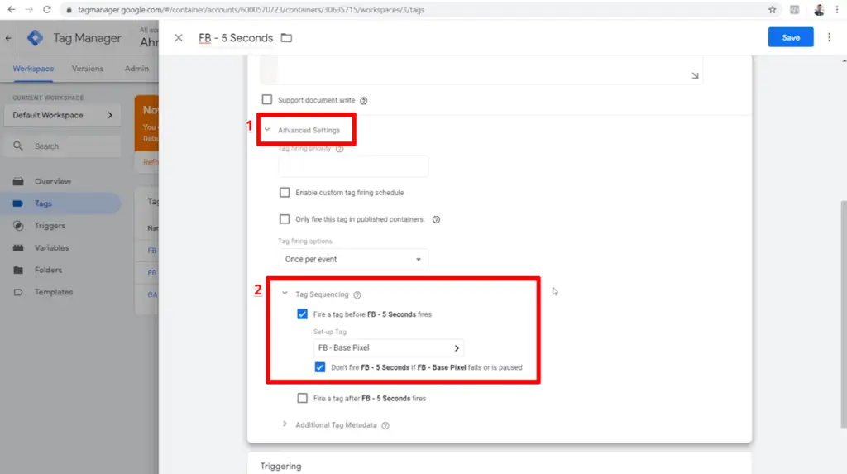The height and width of the screenshot is (474, 847).
Task: Click the Templates icon in sidebar
Action: [18, 292]
